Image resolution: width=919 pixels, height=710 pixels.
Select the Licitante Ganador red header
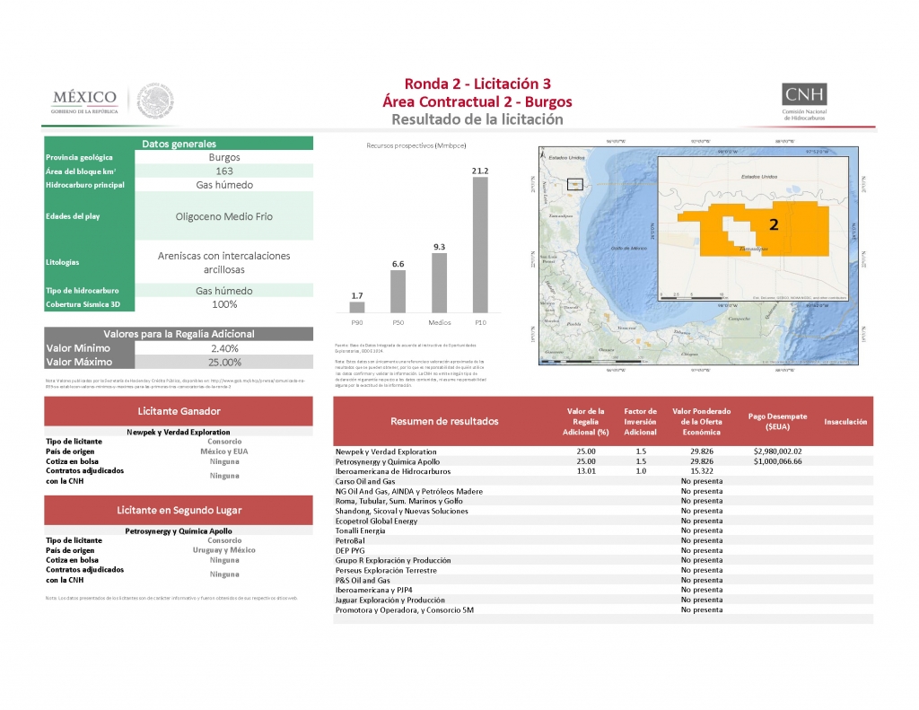pyautogui.click(x=179, y=411)
